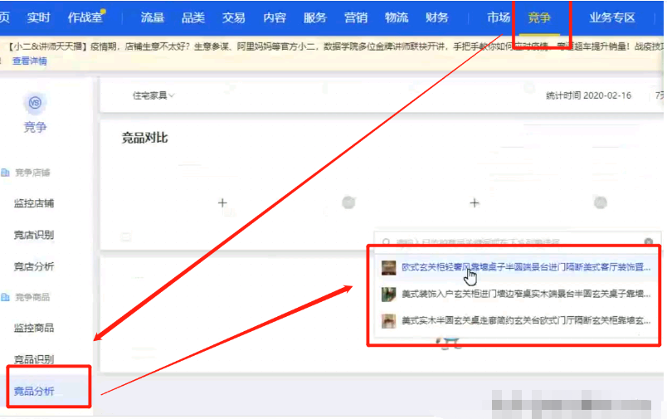Open the 交易 tab
The height and width of the screenshot is (419, 667).
[x=234, y=17]
